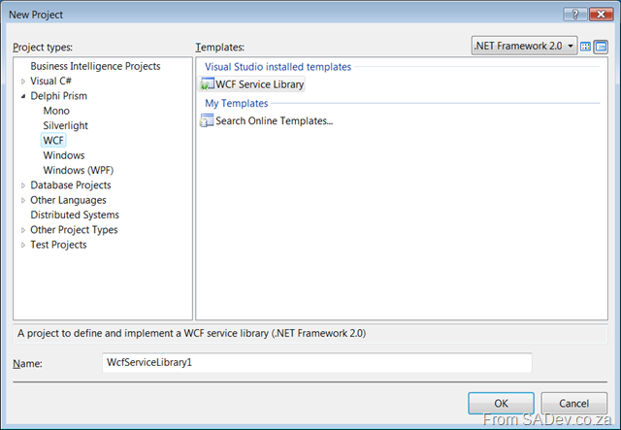Select the Mono project type
This screenshot has width=621, height=430.
point(56,111)
